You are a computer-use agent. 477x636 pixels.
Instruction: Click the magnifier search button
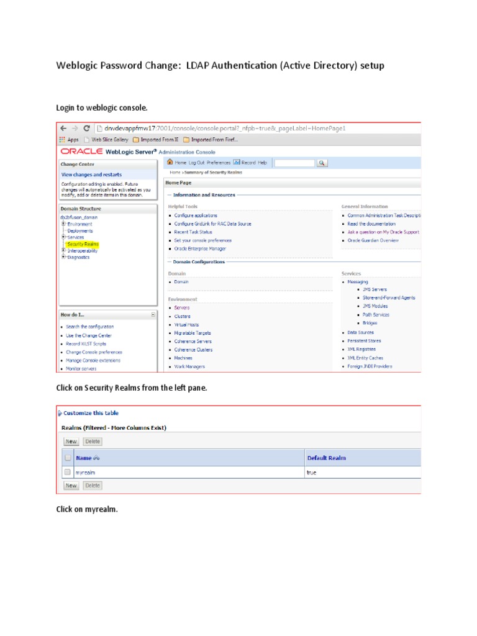[322, 163]
